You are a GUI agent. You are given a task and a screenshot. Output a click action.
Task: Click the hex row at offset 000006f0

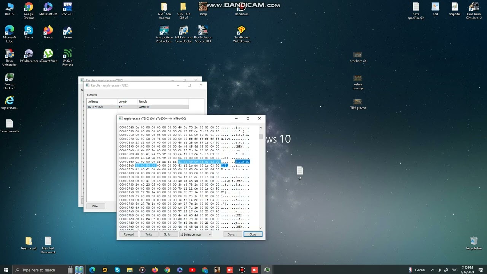click(185, 169)
